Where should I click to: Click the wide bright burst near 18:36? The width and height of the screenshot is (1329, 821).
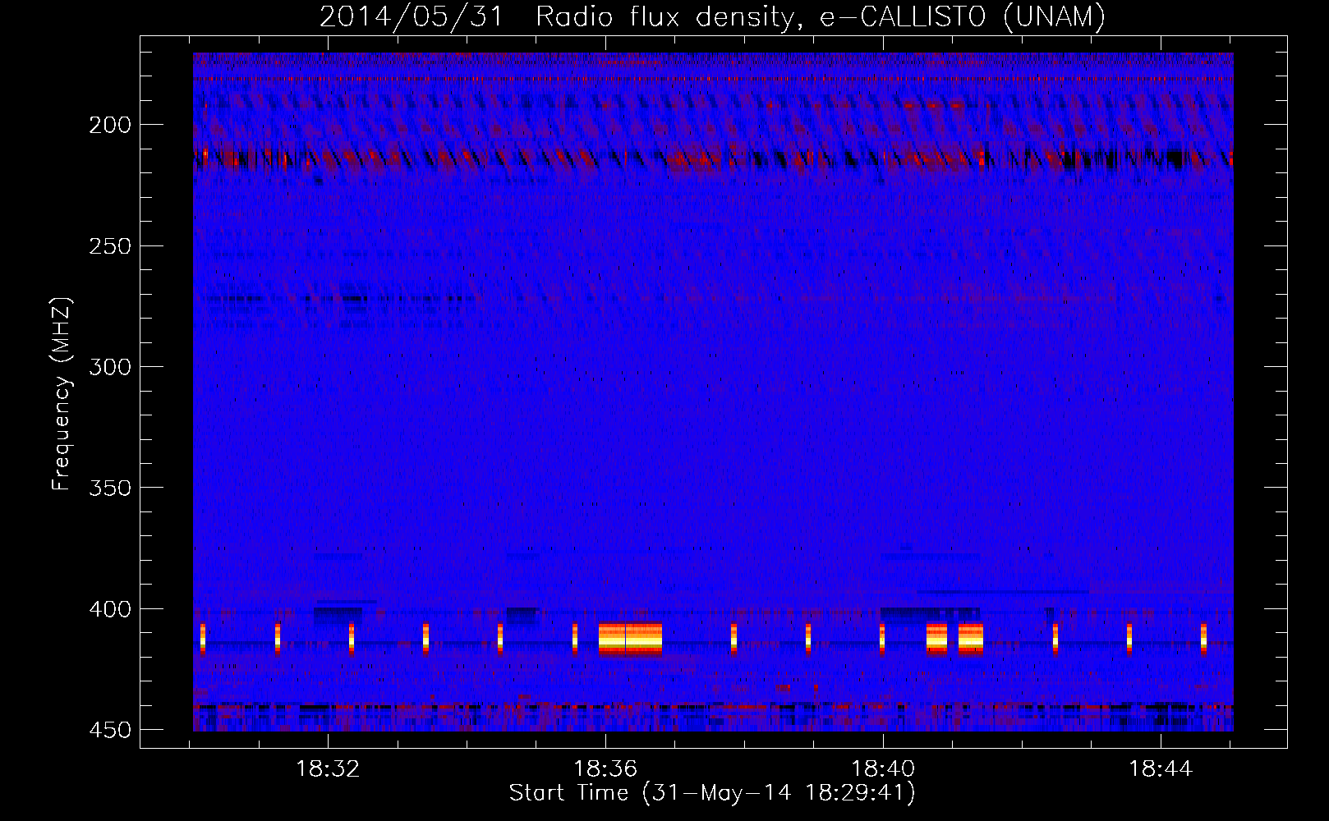point(630,640)
